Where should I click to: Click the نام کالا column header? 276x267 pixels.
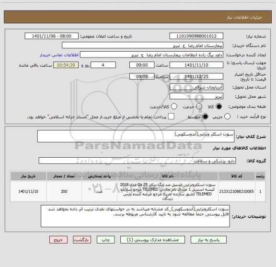coord(168,176)
